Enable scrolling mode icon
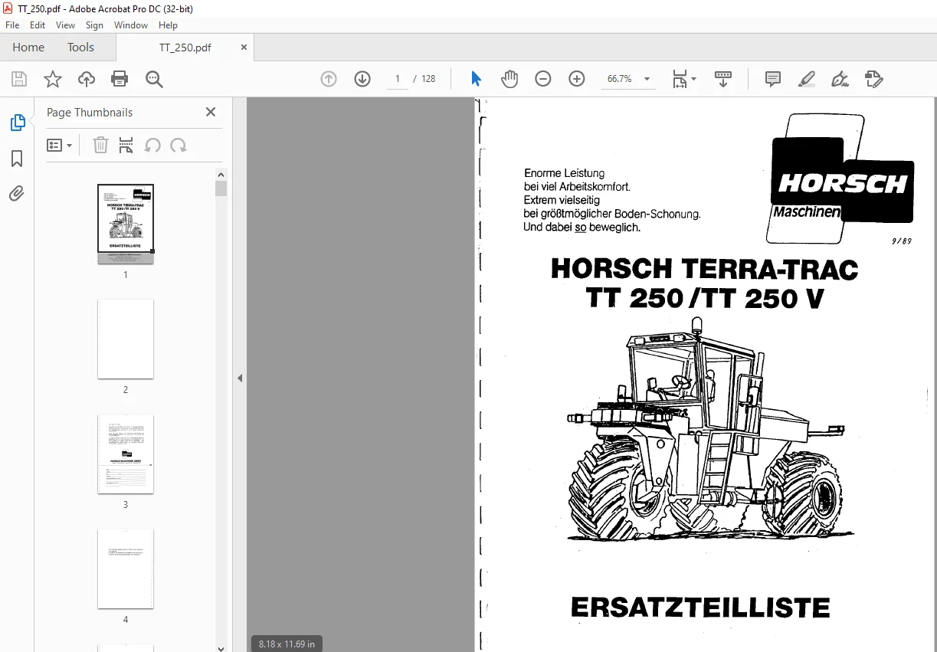 pyautogui.click(x=723, y=79)
